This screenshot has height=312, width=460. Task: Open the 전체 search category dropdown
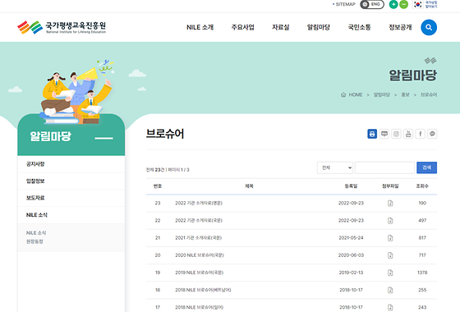coord(335,167)
